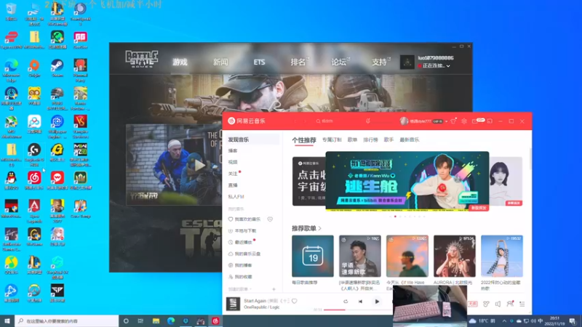582x327 pixels.
Task: Open the playlist queue icon in player bar
Action: (x=522, y=304)
